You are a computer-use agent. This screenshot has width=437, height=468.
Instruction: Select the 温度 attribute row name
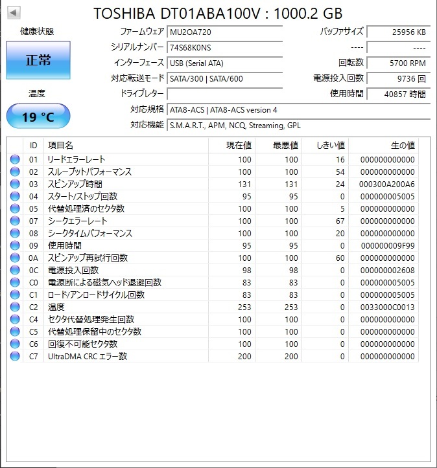56,307
